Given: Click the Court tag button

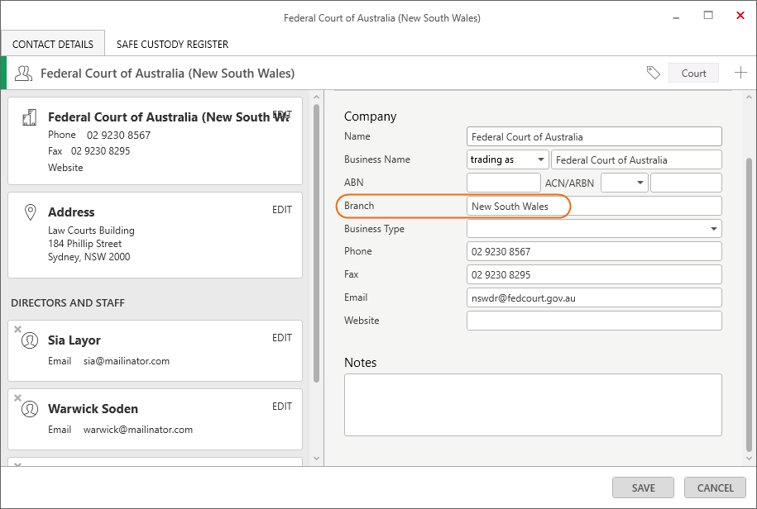Looking at the screenshot, I should (694, 73).
